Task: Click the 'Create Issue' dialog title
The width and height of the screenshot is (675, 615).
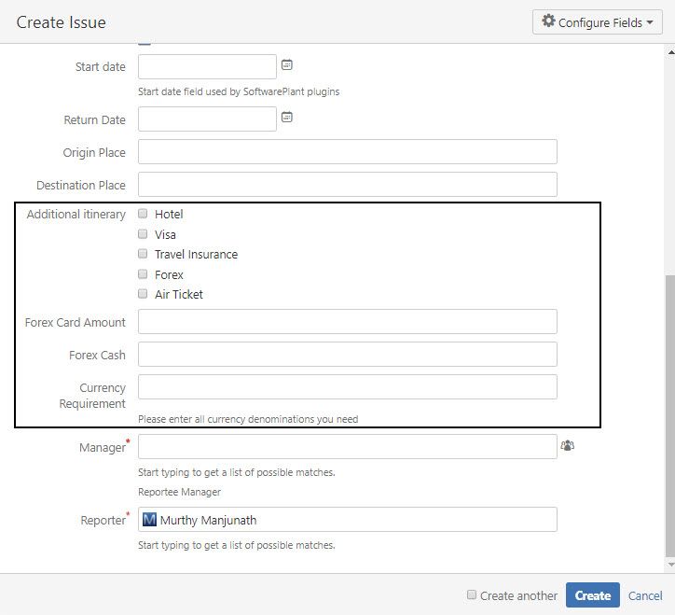Action: tap(62, 22)
